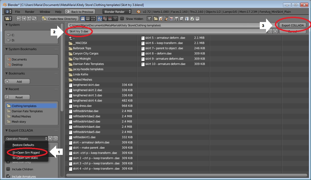Toggle the movie files filter
Screen dimensions: 311x180
176,19
